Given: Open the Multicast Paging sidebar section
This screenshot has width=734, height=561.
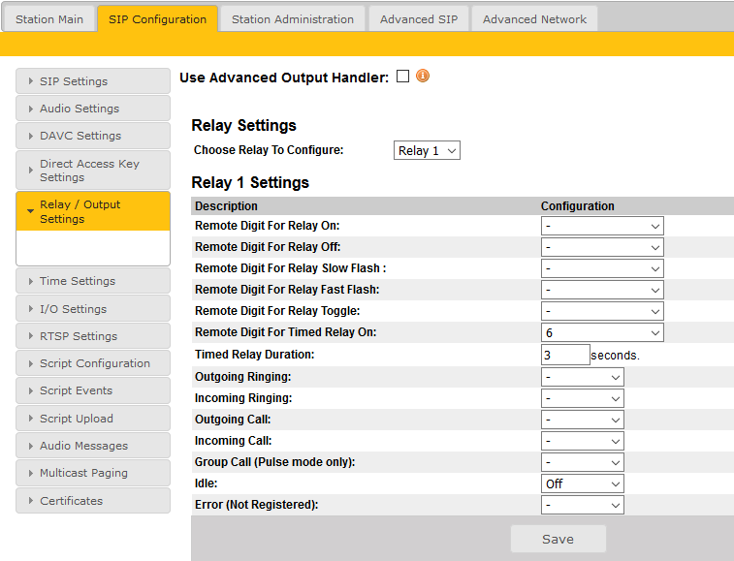Looking at the screenshot, I should 93,473.
